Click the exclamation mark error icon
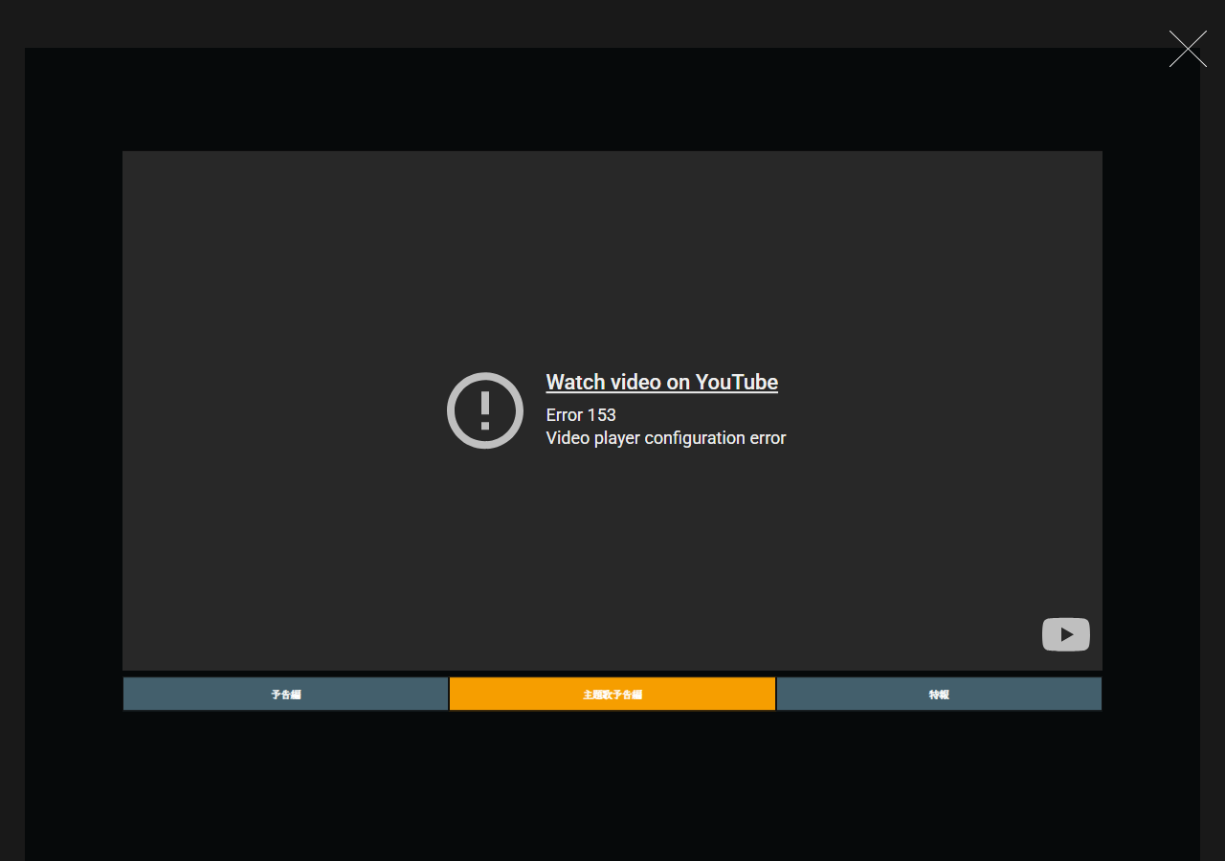The width and height of the screenshot is (1225, 861). [485, 410]
